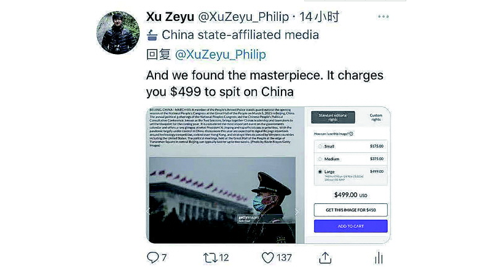Click GET THIS IMAGE FOR $450 button

350,210
